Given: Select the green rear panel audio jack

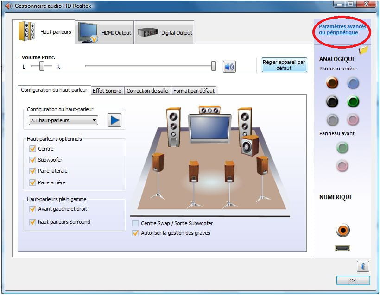Looking at the screenshot, I should (354, 101).
